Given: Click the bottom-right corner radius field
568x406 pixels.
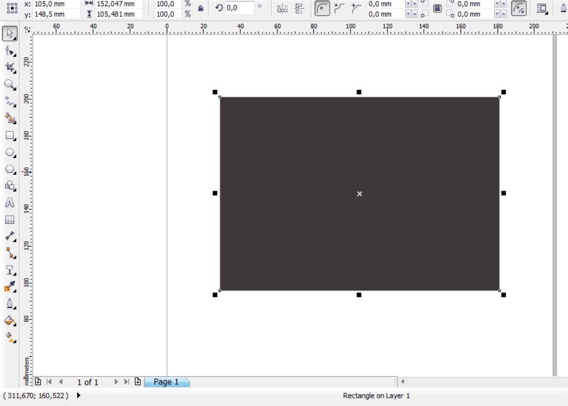Looking at the screenshot, I should (x=475, y=14).
